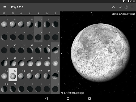This screenshot has height=102, width=136.
Task: Tap the 月 出 17:48 moonrise text
Action: coord(73,93)
